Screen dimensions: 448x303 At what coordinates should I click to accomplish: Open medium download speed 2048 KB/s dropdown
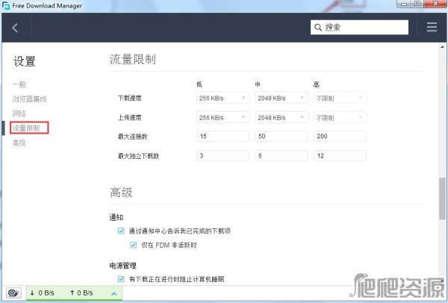tap(281, 98)
